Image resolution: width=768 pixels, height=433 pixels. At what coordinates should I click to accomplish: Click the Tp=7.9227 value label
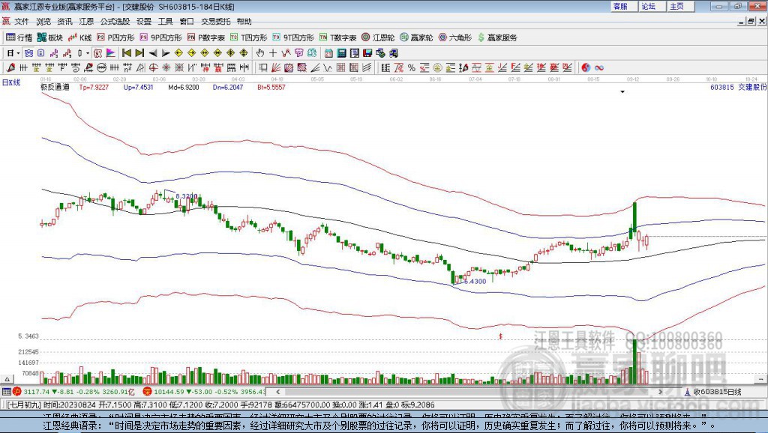point(94,87)
